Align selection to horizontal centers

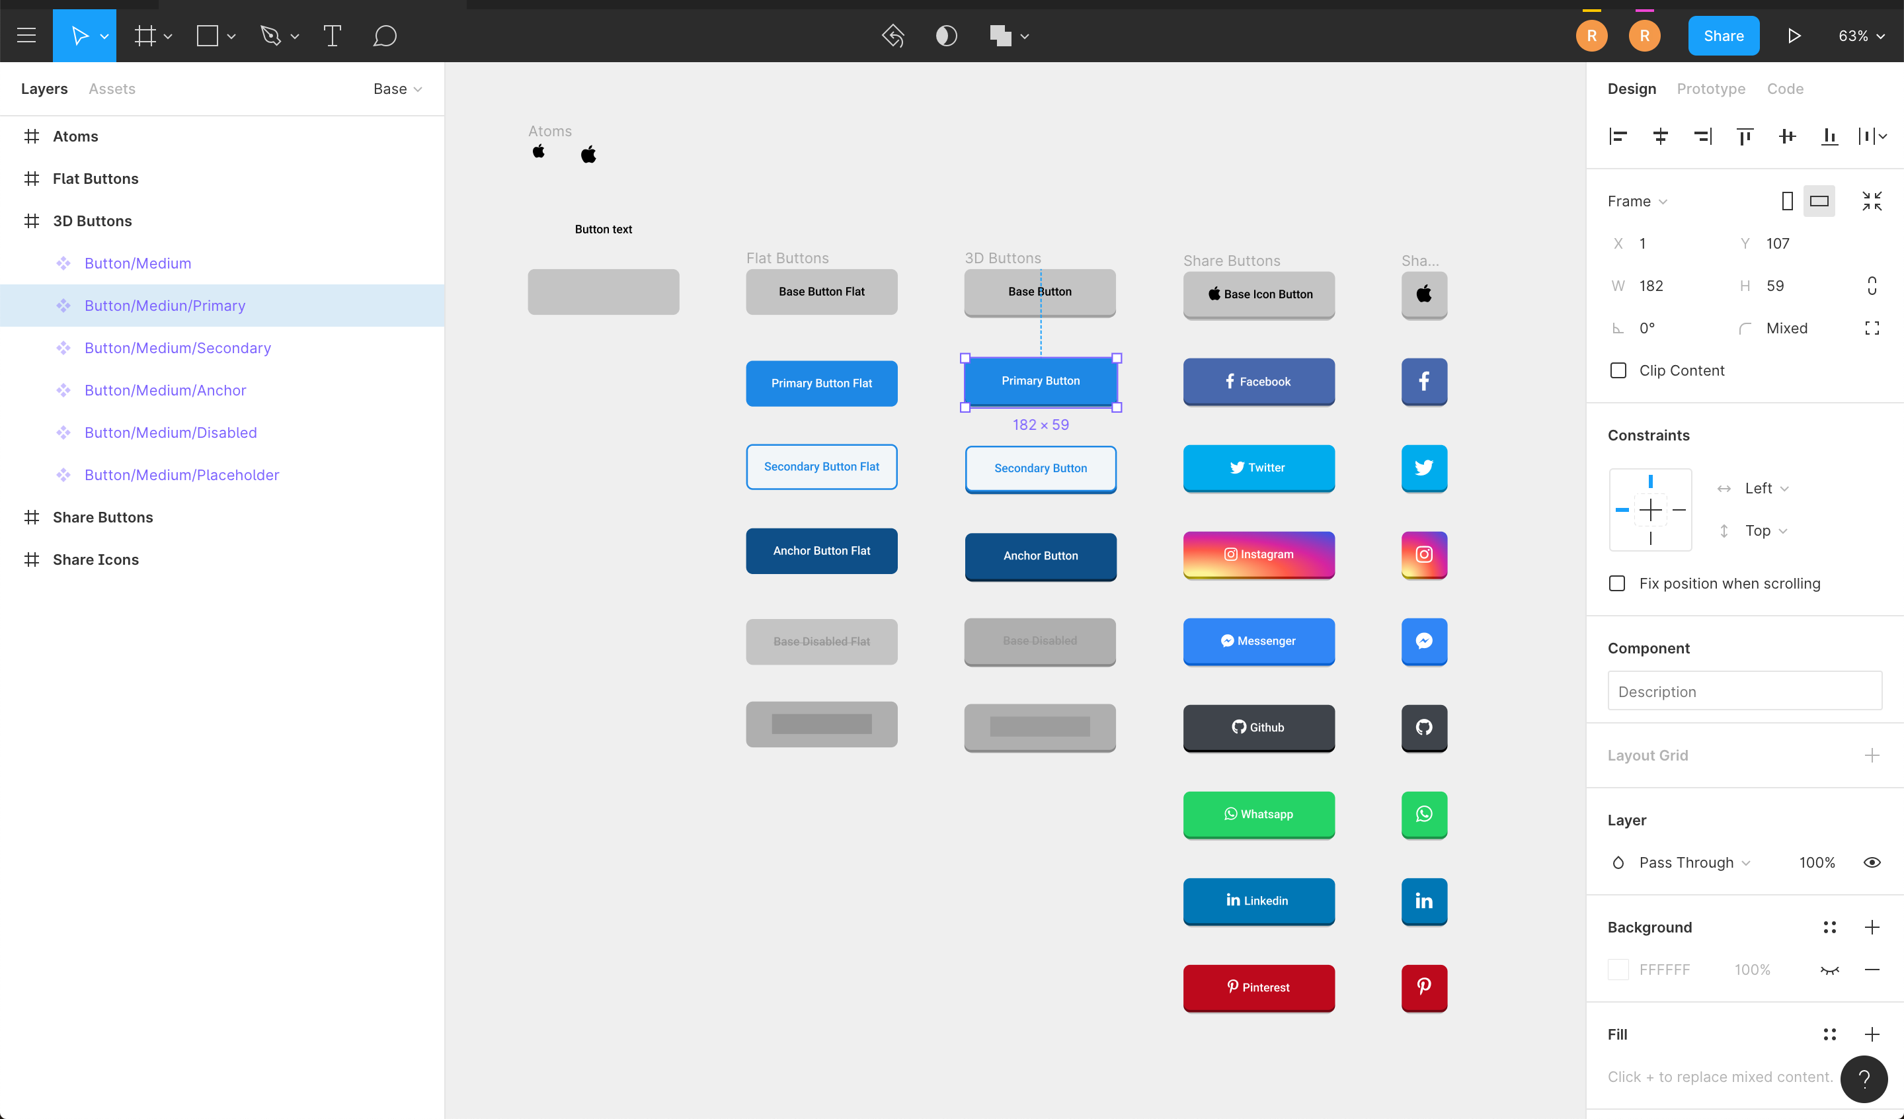pos(1660,136)
